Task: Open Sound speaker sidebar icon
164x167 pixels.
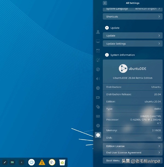Action: pyautogui.click(x=98, y=79)
